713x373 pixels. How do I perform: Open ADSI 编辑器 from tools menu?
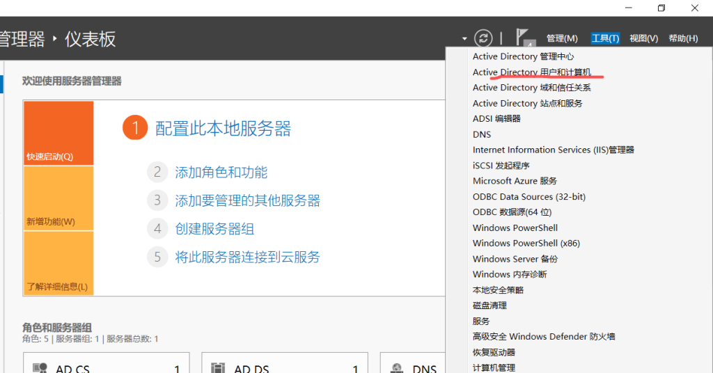tap(496, 119)
